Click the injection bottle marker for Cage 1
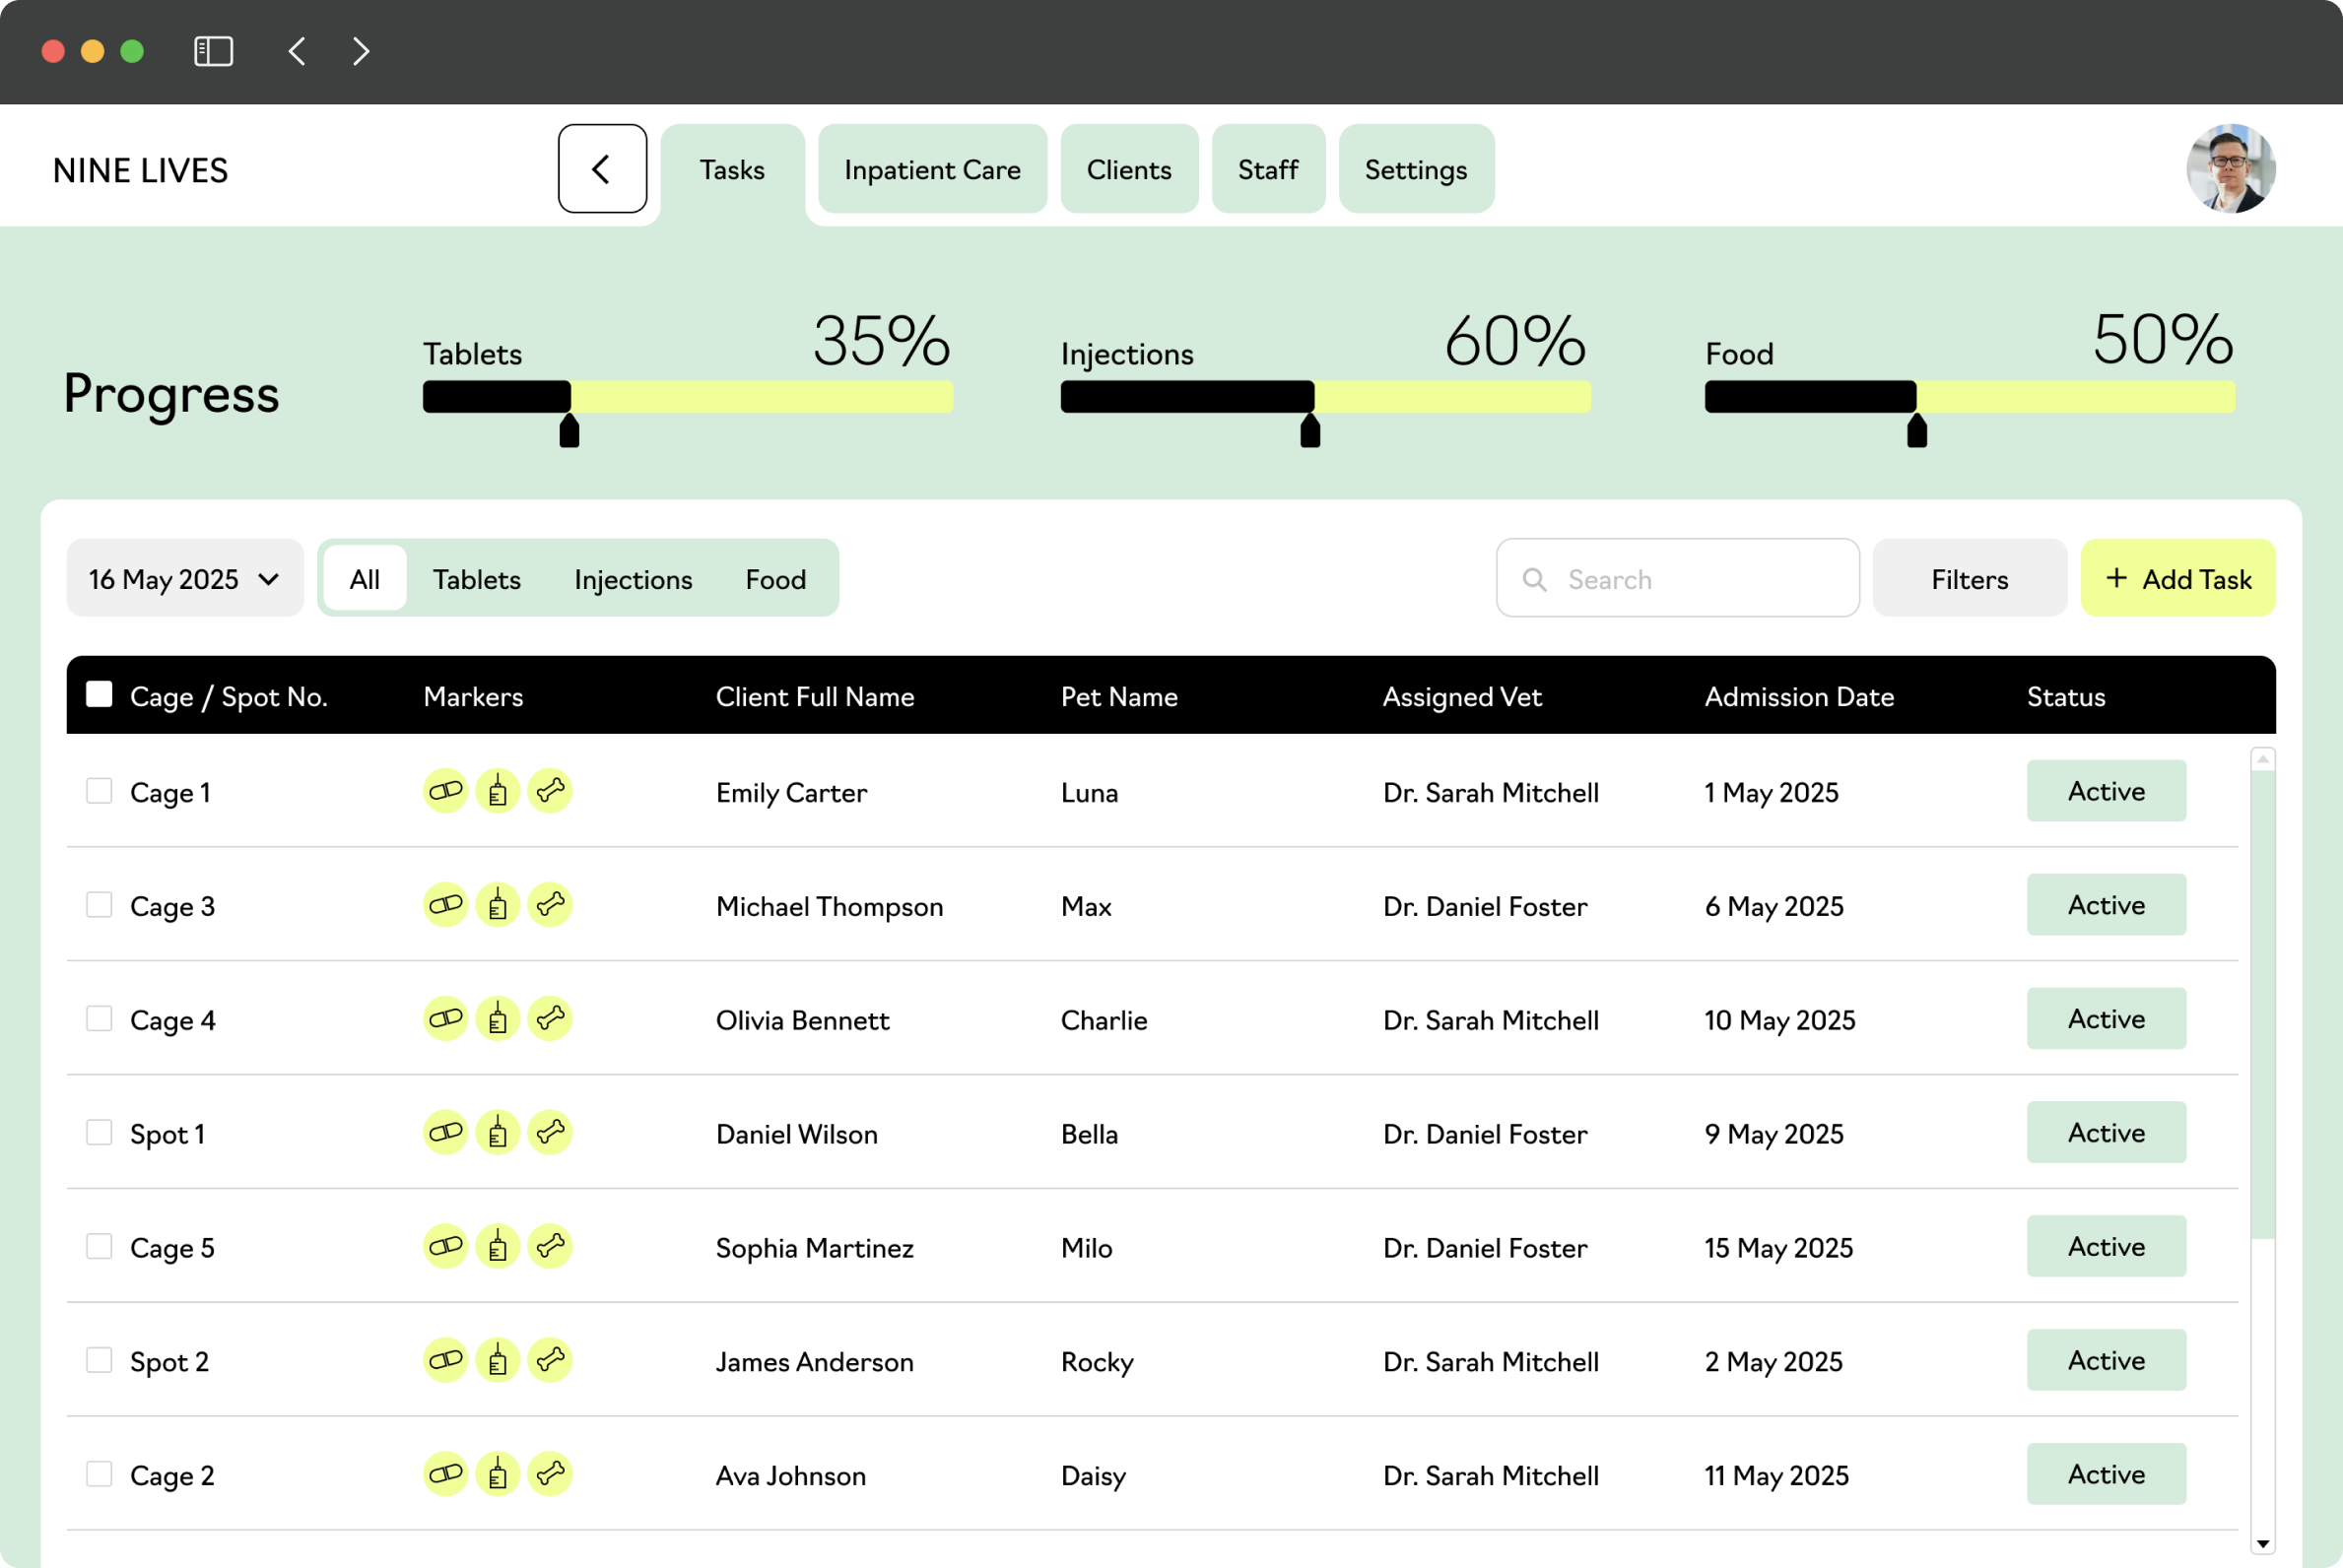This screenshot has width=2343, height=1568. [498, 791]
